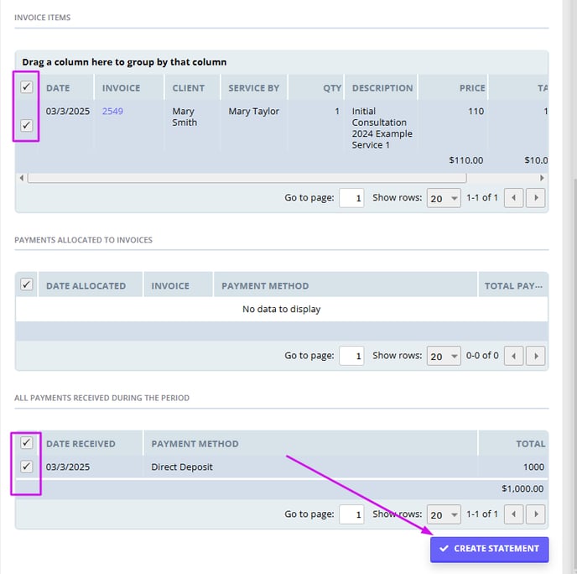577x574 pixels.
Task: Sort by DATE RECEIVED column header
Action: [91, 444]
